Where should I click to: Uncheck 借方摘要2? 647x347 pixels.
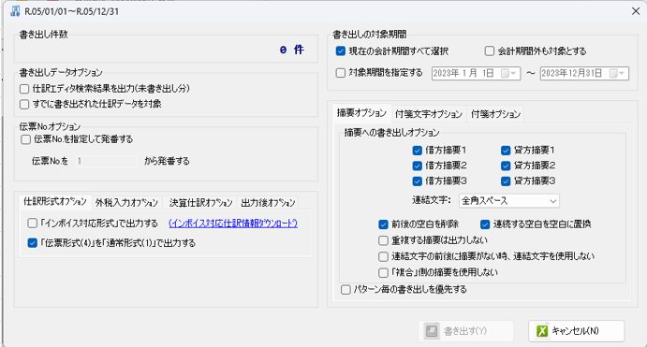pyautogui.click(x=418, y=166)
